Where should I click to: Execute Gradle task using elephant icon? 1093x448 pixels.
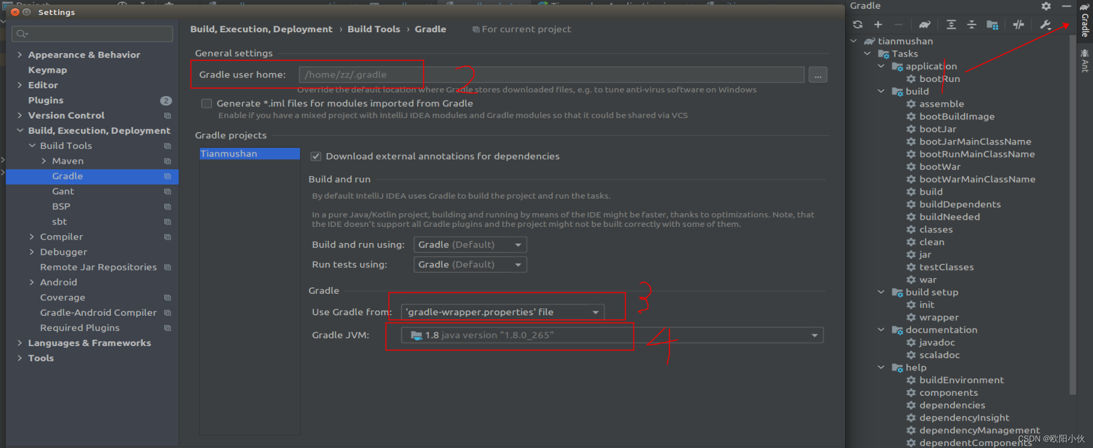(x=924, y=24)
